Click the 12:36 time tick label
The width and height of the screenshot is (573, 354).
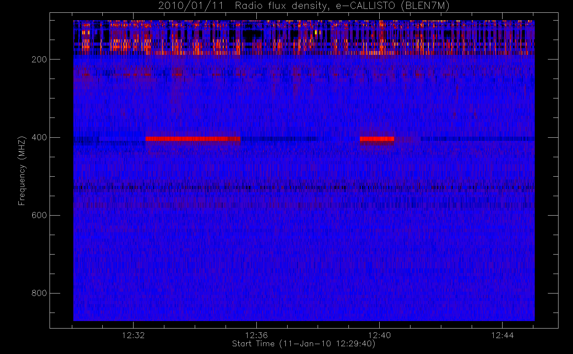pyautogui.click(x=256, y=335)
